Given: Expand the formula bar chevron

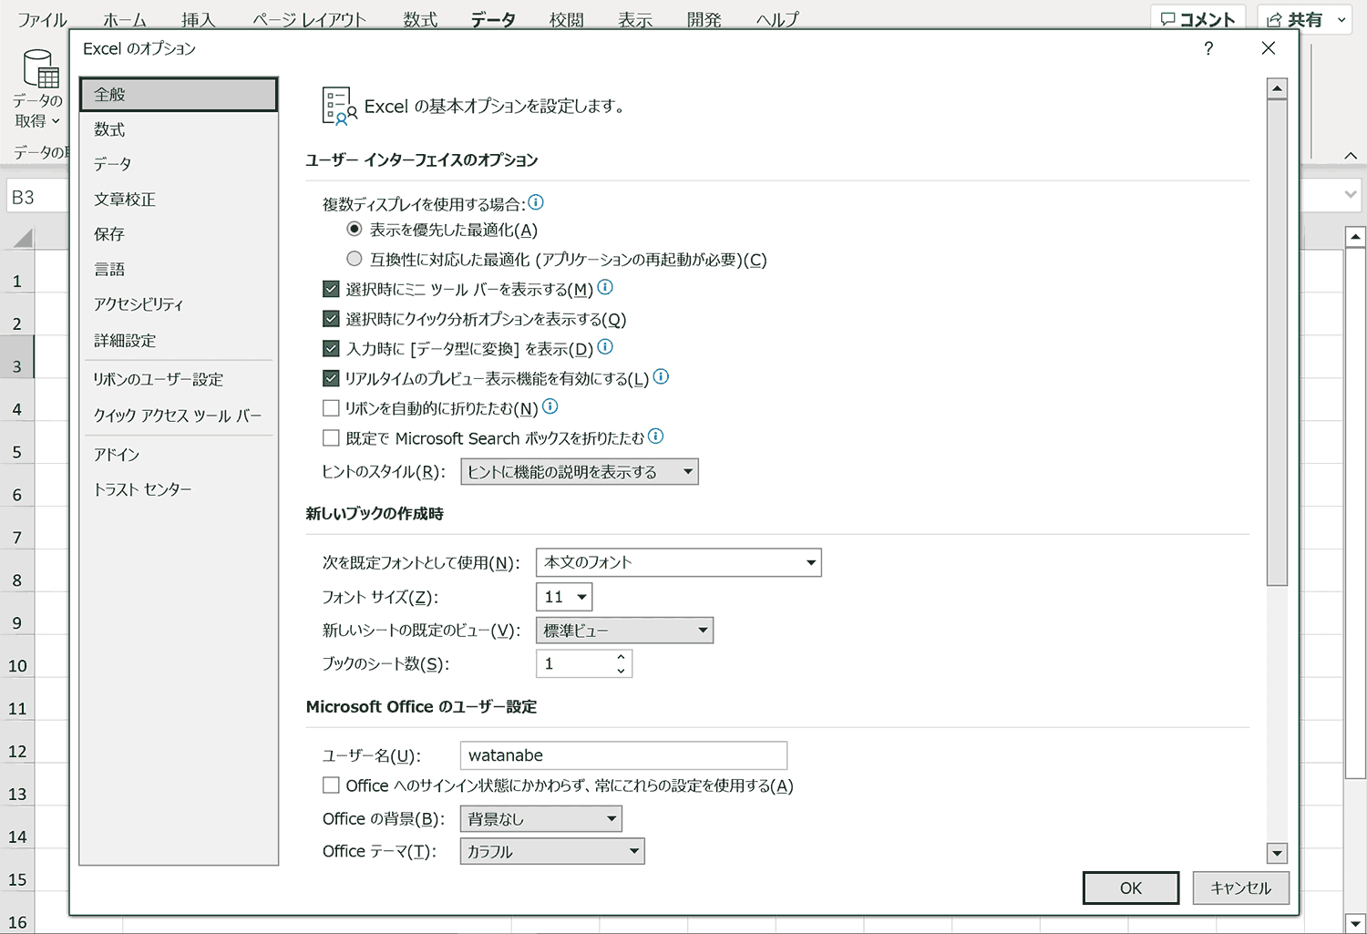Looking at the screenshot, I should pos(1351,195).
